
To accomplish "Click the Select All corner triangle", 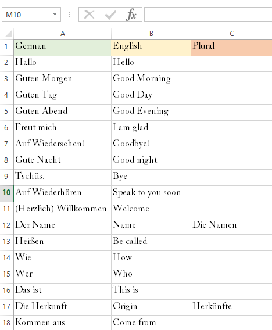I will click(x=8, y=34).
